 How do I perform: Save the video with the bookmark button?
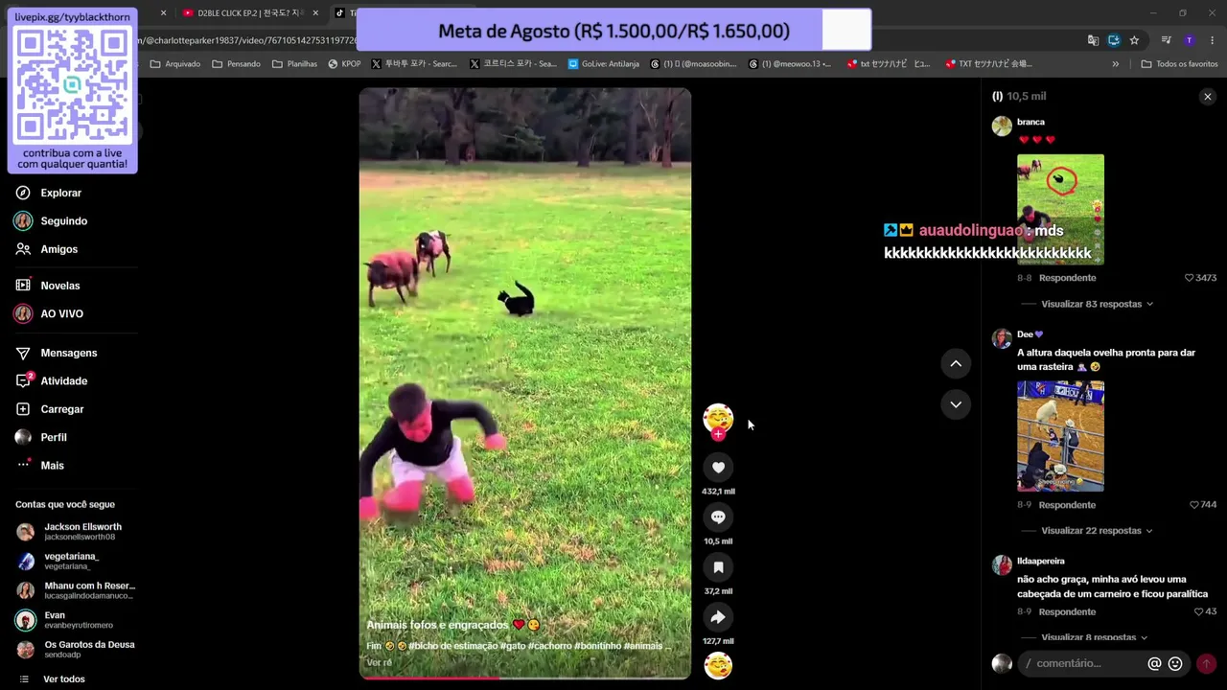coord(718,567)
